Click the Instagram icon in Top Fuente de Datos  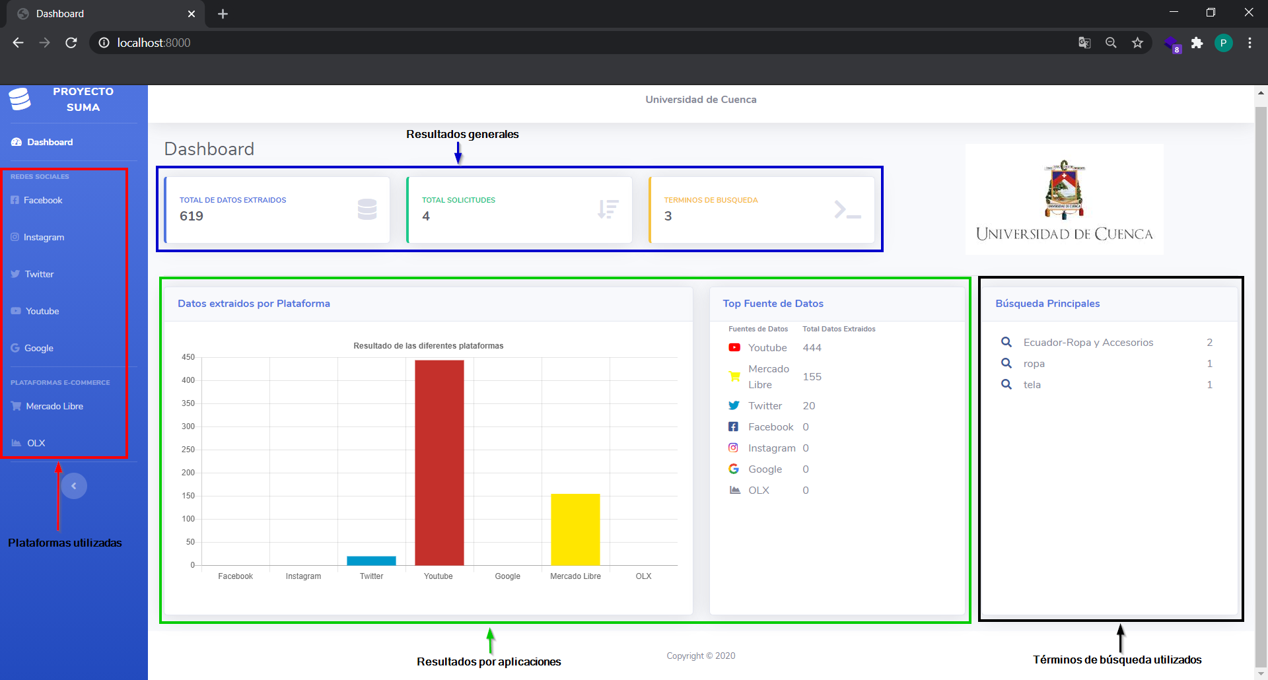pyautogui.click(x=733, y=448)
